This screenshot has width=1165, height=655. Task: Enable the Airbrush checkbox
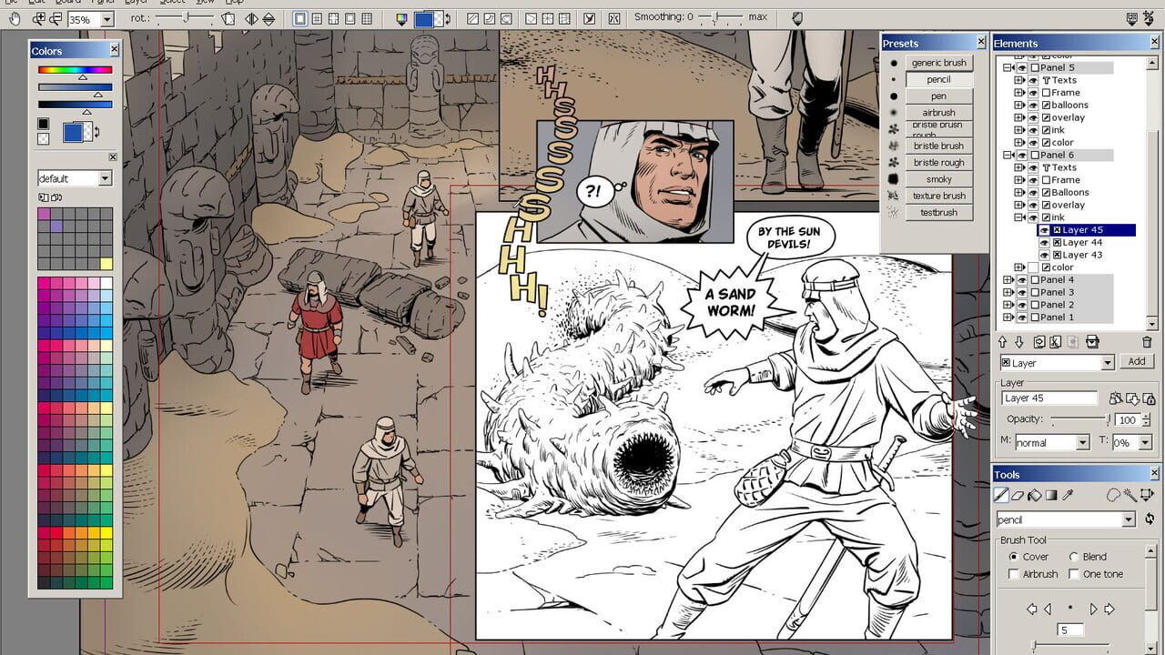(1014, 574)
